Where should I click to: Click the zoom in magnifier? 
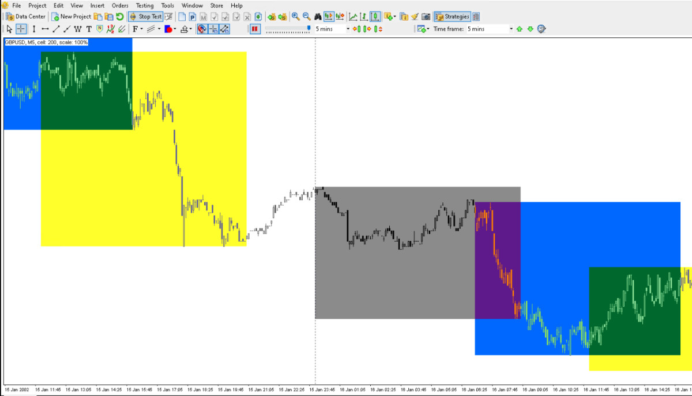coord(295,17)
